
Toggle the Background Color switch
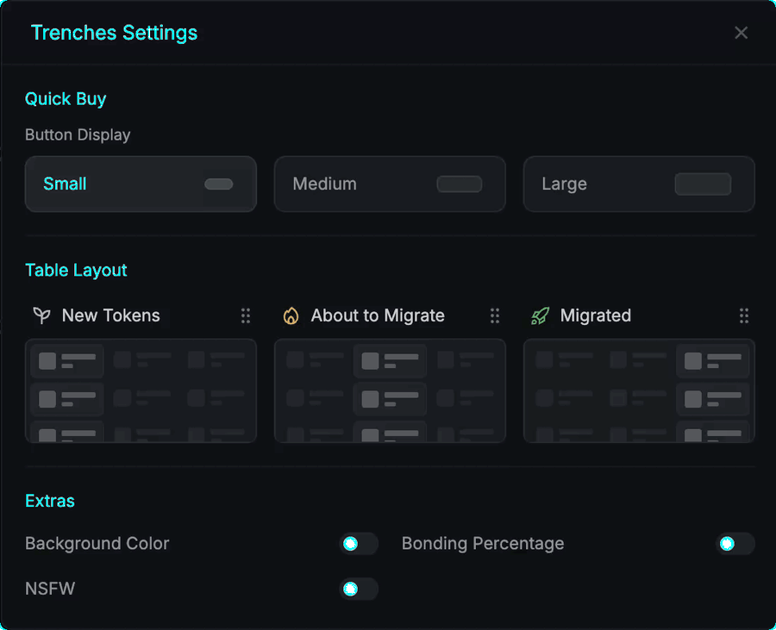coord(359,544)
